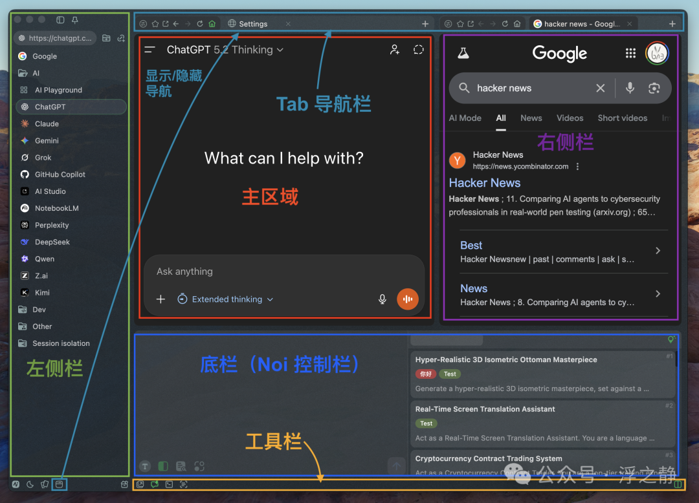This screenshot has height=503, width=699.
Task: Select the Real-Time Screen Translation Assistant prompt
Action: coord(542,423)
